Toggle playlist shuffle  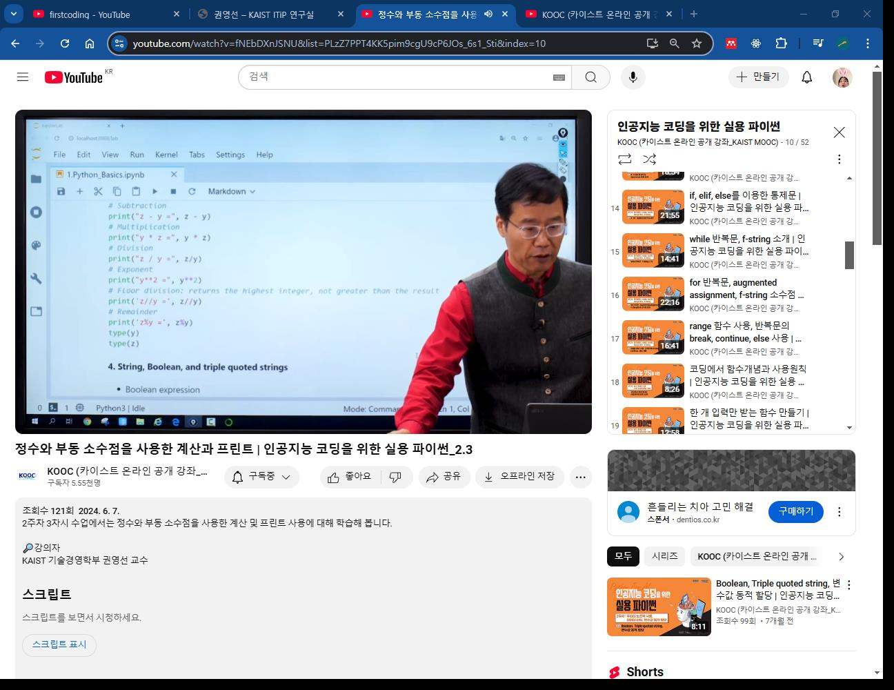coord(649,159)
